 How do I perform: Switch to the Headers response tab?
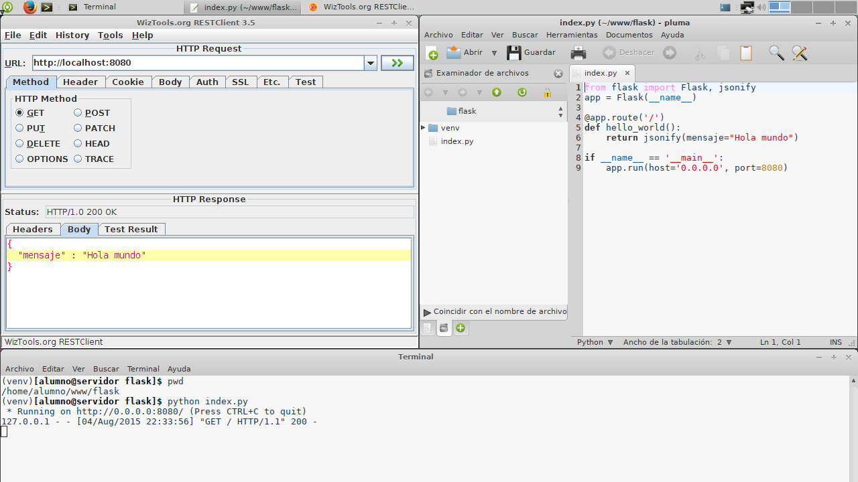click(33, 230)
